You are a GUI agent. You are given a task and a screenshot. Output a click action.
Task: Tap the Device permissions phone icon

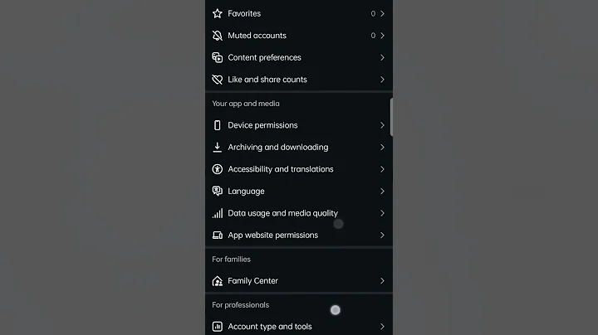coord(218,125)
